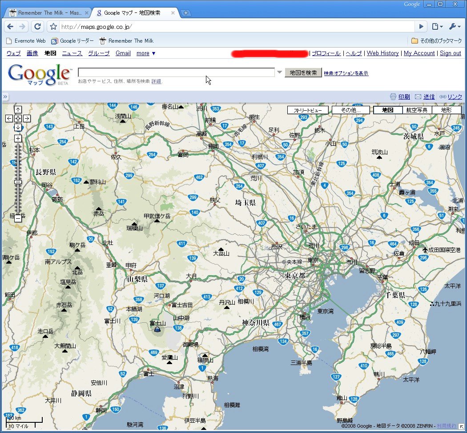Expand the side panel with the » arrow
This screenshot has height=433, width=467.
click(x=5, y=97)
